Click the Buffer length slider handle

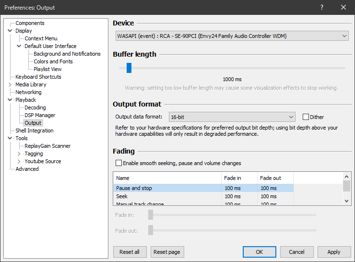pos(129,68)
